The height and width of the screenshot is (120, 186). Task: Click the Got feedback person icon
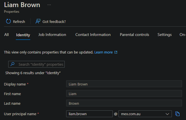pyautogui.click(x=38, y=22)
